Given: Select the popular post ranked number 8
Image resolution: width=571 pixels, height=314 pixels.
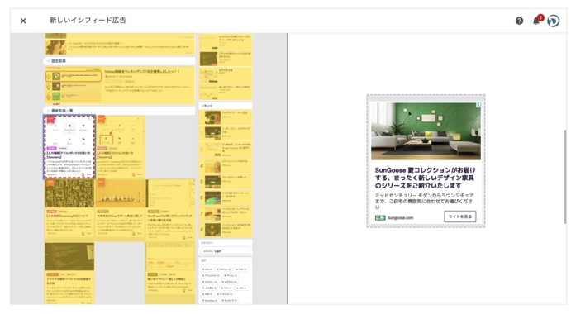Looking at the screenshot, I should pos(226,230).
